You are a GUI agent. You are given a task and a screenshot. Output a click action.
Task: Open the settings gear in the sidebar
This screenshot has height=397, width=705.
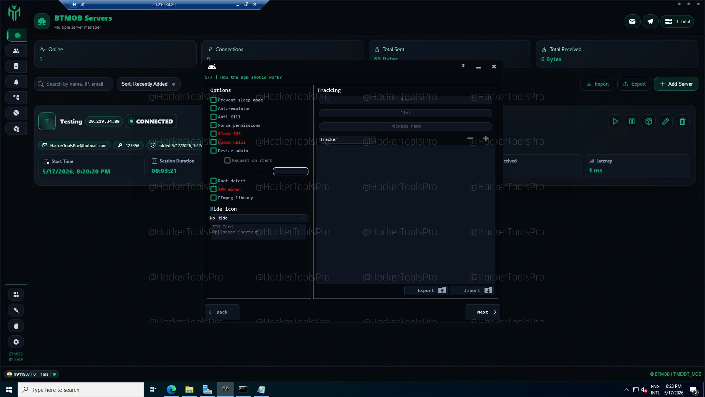16,342
